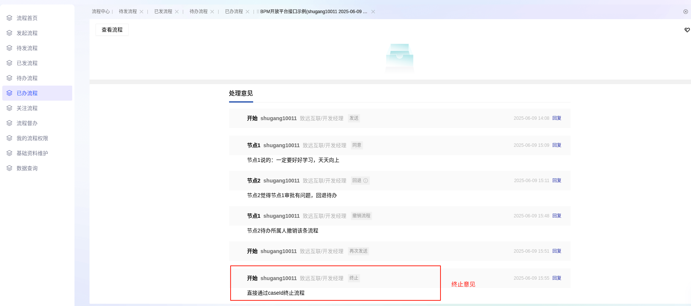691x306 pixels.
Task: Click the info icon next to 回退 tag
Action: [x=366, y=181]
